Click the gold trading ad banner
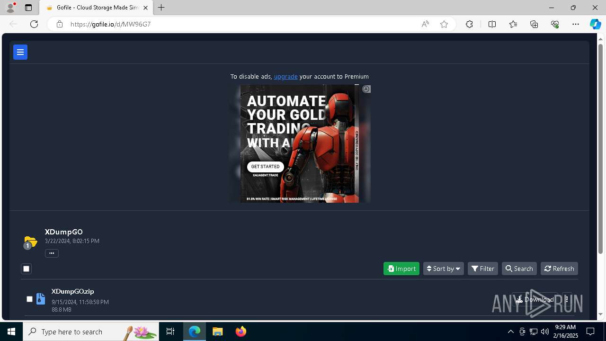The image size is (606, 341). (x=300, y=144)
